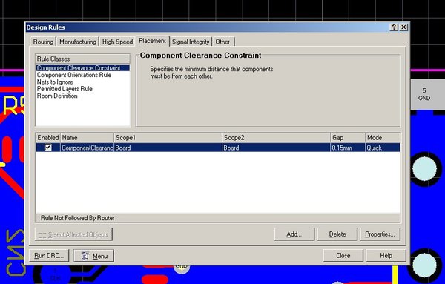Image resolution: width=445 pixels, height=284 pixels.
Task: Select Permitted Layers Rule class
Action: [x=65, y=89]
